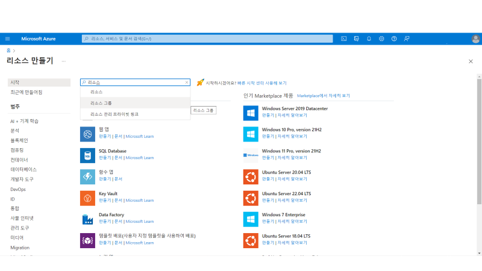Click the marketplace search field containing 리소스
482x271 pixels.
[x=135, y=83]
